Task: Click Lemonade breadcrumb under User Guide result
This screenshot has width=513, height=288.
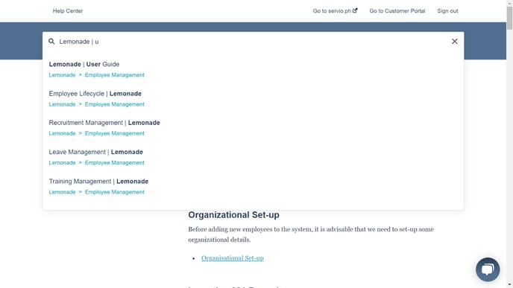Action: click(62, 75)
